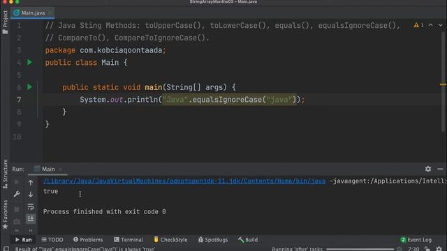Open the Terminal tool window

pyautogui.click(x=129, y=240)
